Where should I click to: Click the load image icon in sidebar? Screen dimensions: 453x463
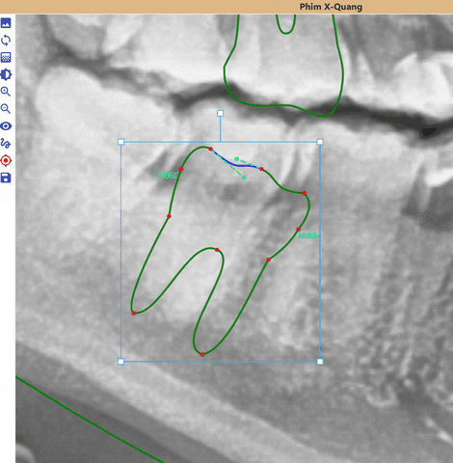pos(6,23)
